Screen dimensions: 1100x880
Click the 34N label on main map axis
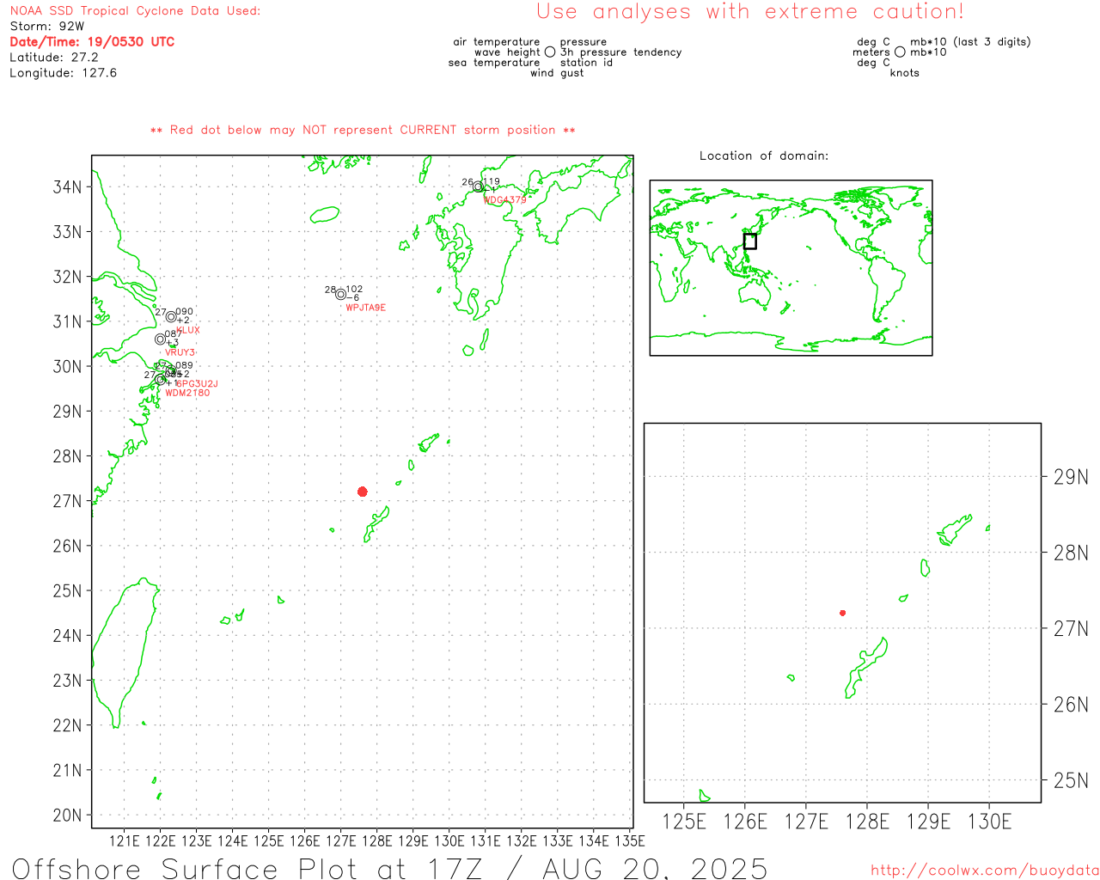(68, 187)
